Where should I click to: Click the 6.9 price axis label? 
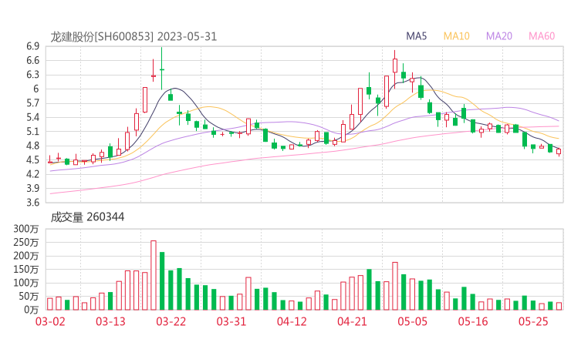tap(32, 46)
